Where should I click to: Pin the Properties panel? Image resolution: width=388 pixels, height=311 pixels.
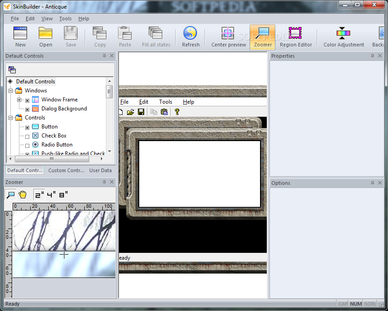pyautogui.click(x=372, y=56)
